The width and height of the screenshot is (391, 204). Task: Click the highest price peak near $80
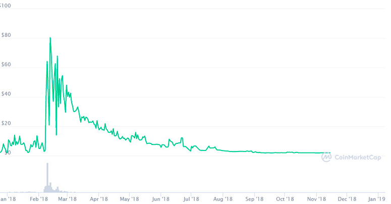[x=50, y=38]
